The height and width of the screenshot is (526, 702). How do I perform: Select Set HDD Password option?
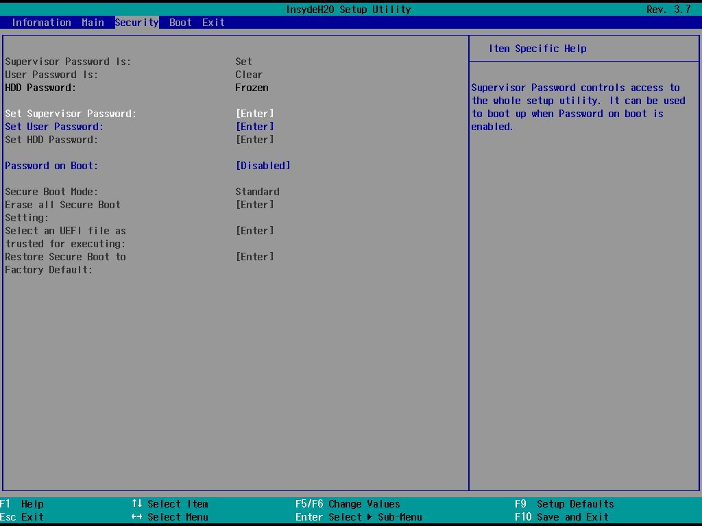pyautogui.click(x=51, y=140)
